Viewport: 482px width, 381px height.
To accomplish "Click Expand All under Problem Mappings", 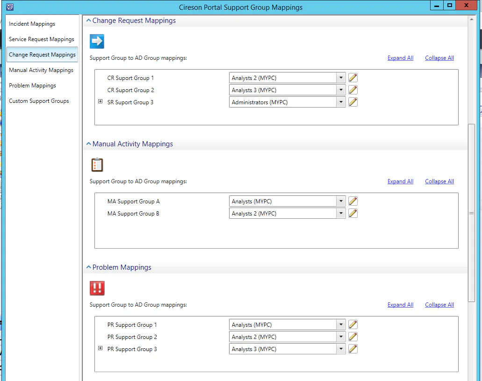I will 400,305.
